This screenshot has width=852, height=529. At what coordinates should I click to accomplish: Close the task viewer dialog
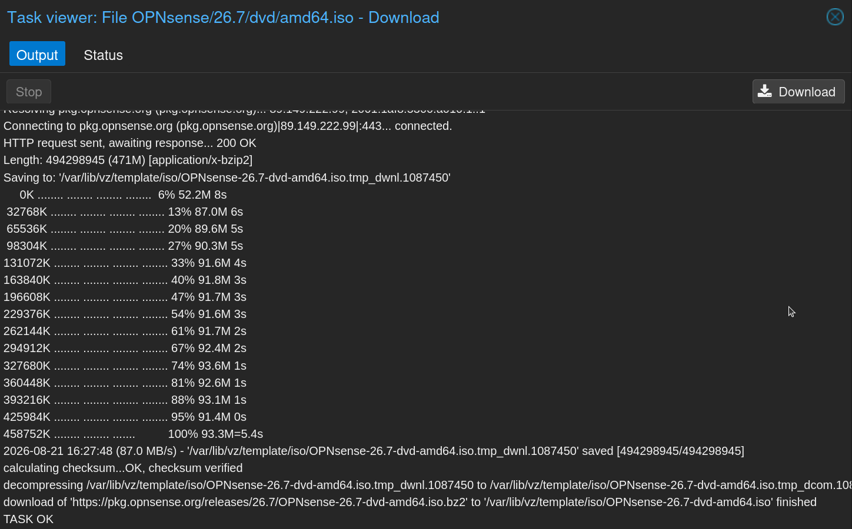point(835,17)
